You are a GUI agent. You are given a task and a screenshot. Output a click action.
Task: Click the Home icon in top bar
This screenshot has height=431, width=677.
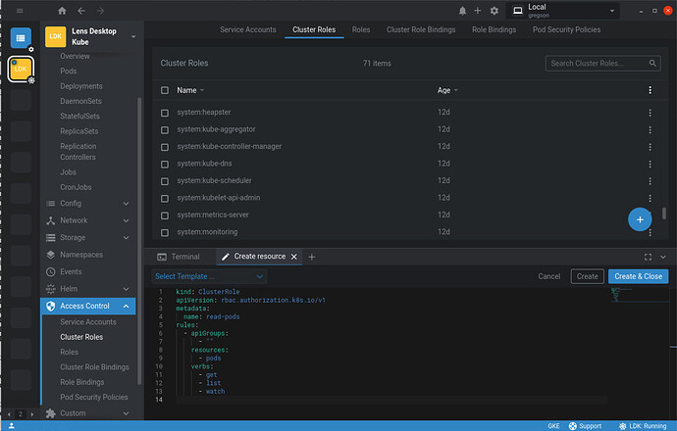(63, 11)
